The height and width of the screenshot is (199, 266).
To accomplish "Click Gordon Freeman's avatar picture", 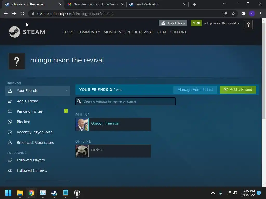I will click(x=82, y=124).
